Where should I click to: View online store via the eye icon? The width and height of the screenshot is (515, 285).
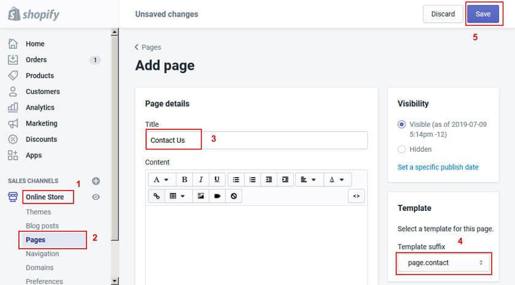point(96,197)
